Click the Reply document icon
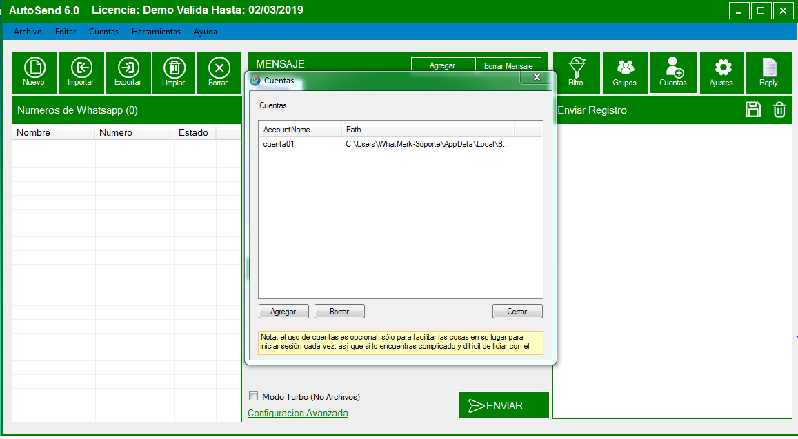 pyautogui.click(x=769, y=72)
